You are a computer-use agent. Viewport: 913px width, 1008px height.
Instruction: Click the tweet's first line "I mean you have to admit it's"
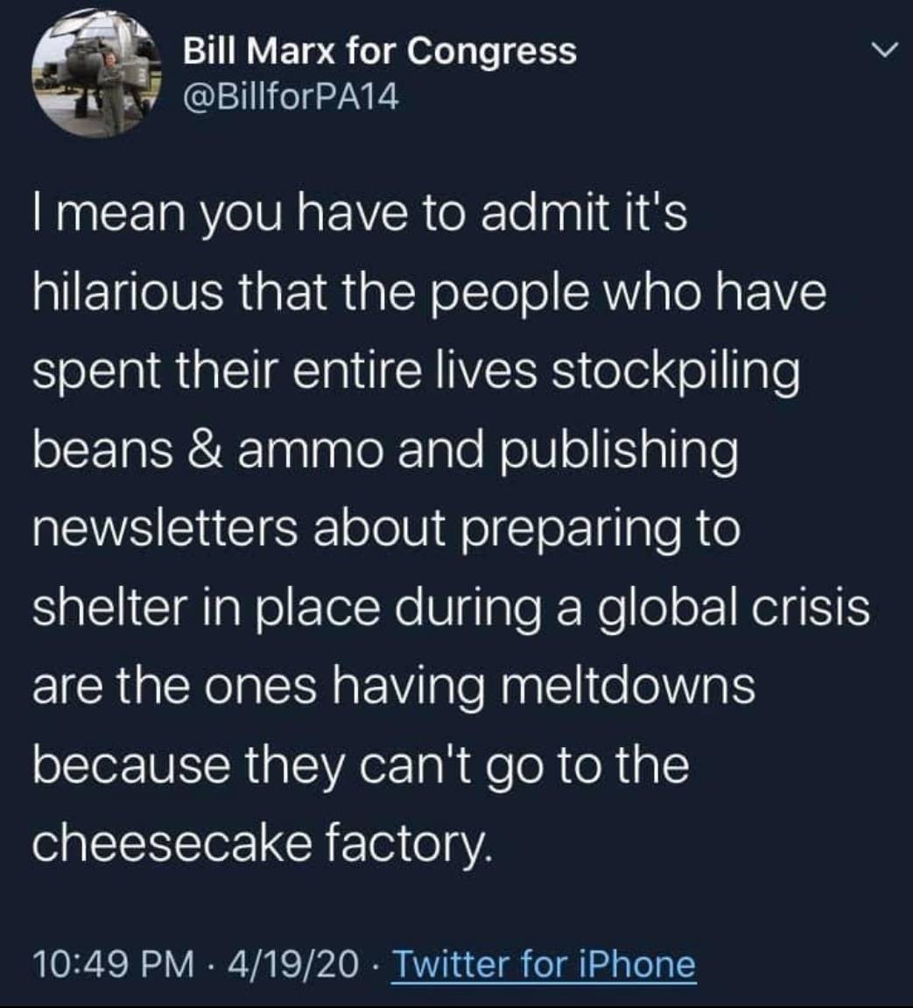click(359, 215)
